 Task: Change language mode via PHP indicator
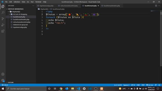pyautogui.click(x=143, y=85)
